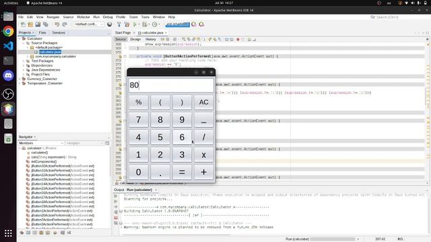Expand the Temperature_Converter project node

pyautogui.click(x=20, y=83)
